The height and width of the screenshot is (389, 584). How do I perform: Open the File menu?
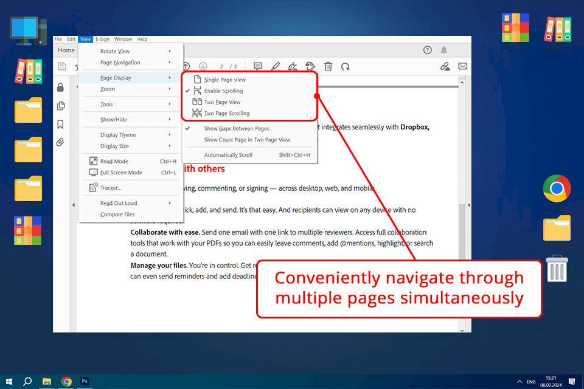pyautogui.click(x=58, y=39)
